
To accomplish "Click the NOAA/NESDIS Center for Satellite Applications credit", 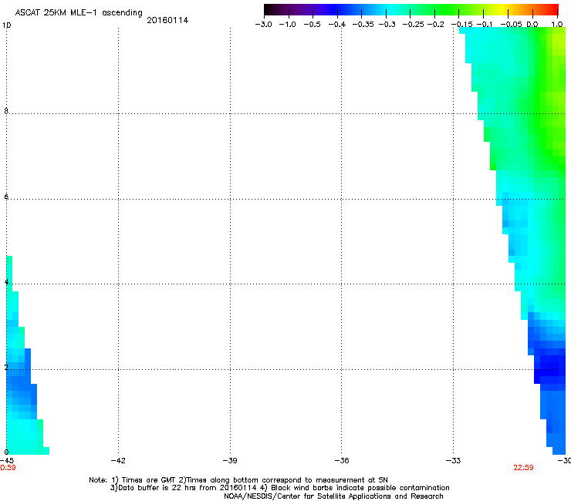I will [333, 496].
